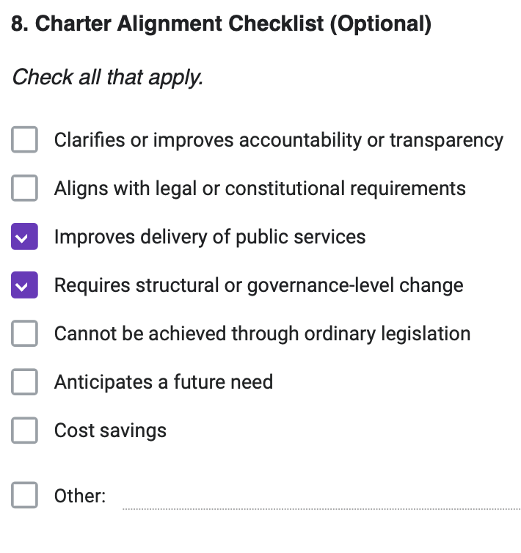Click the 'Clarifies or improves accountability' label text
Screen dimensions: 521x553
(x=278, y=140)
